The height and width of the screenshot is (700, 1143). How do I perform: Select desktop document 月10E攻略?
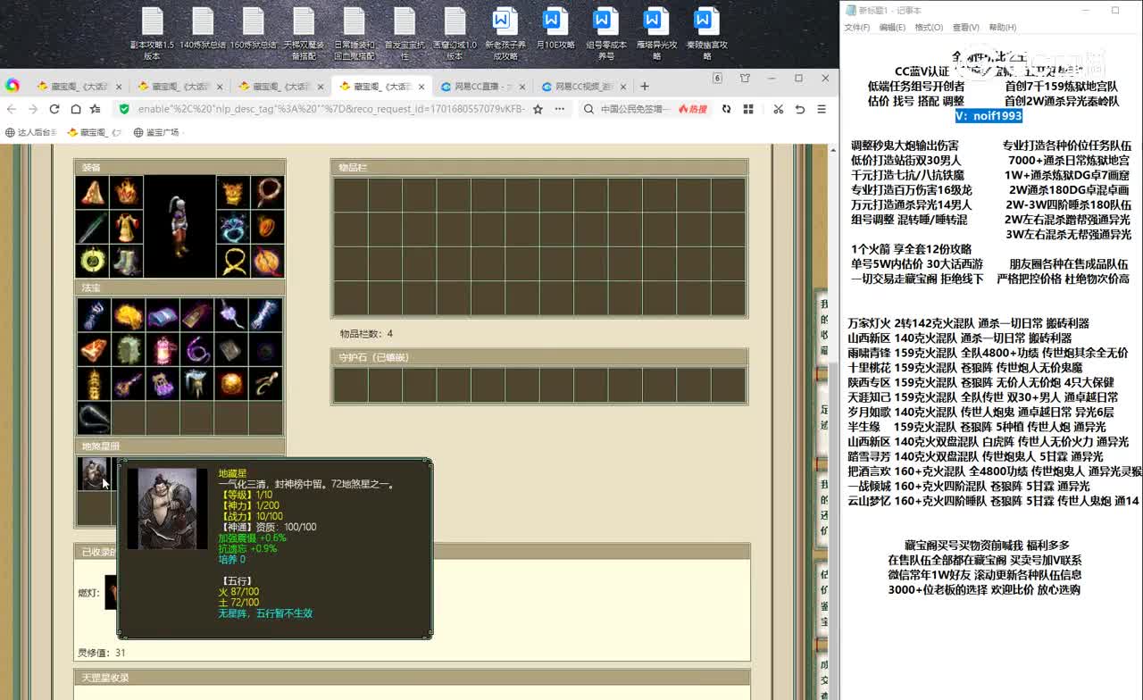point(555,29)
